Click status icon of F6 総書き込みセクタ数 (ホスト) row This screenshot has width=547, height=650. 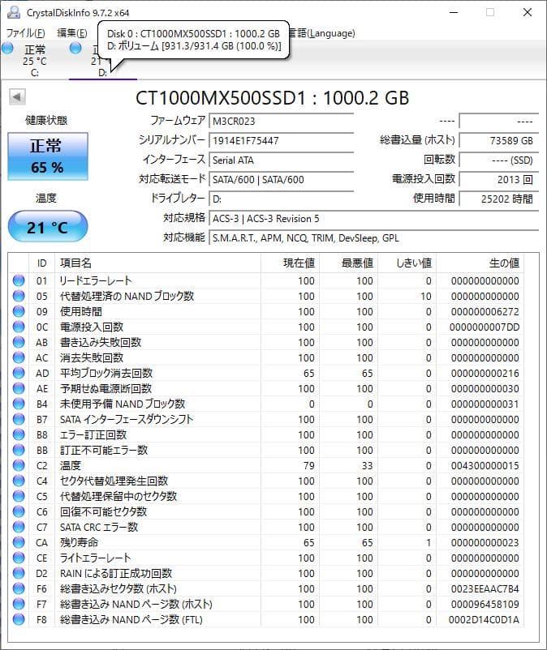pos(19,588)
